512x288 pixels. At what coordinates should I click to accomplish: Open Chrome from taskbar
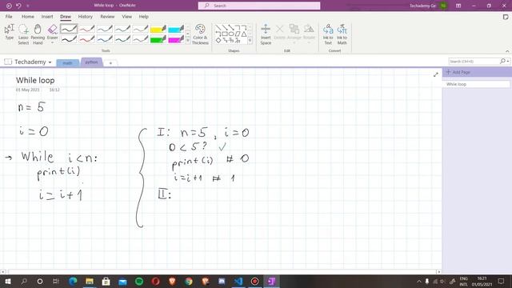[189, 281]
